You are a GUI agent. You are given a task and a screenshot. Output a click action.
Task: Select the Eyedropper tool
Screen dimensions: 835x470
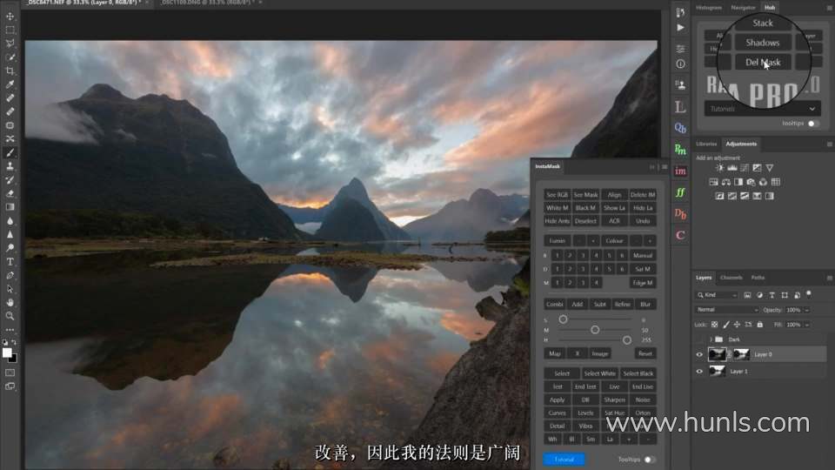click(x=10, y=84)
